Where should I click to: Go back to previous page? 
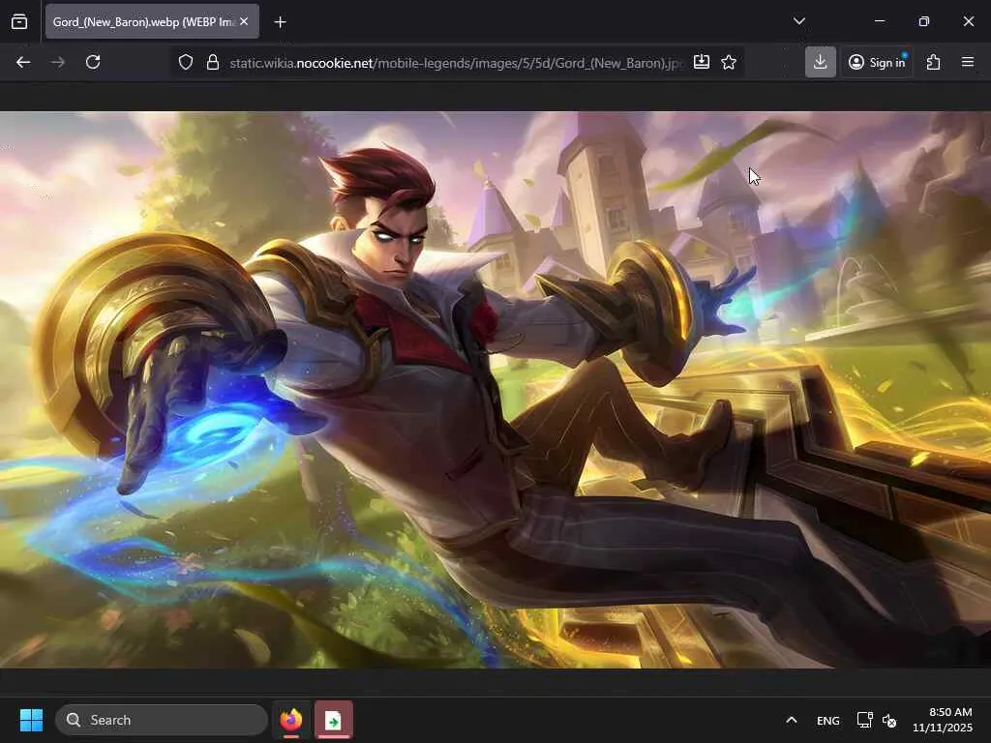pyautogui.click(x=23, y=62)
